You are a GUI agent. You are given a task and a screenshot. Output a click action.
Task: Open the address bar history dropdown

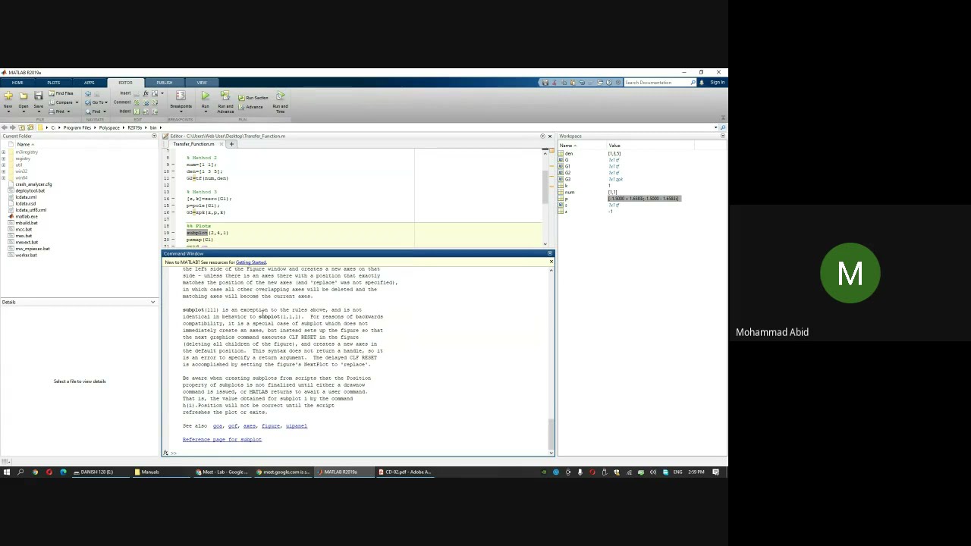pos(715,127)
